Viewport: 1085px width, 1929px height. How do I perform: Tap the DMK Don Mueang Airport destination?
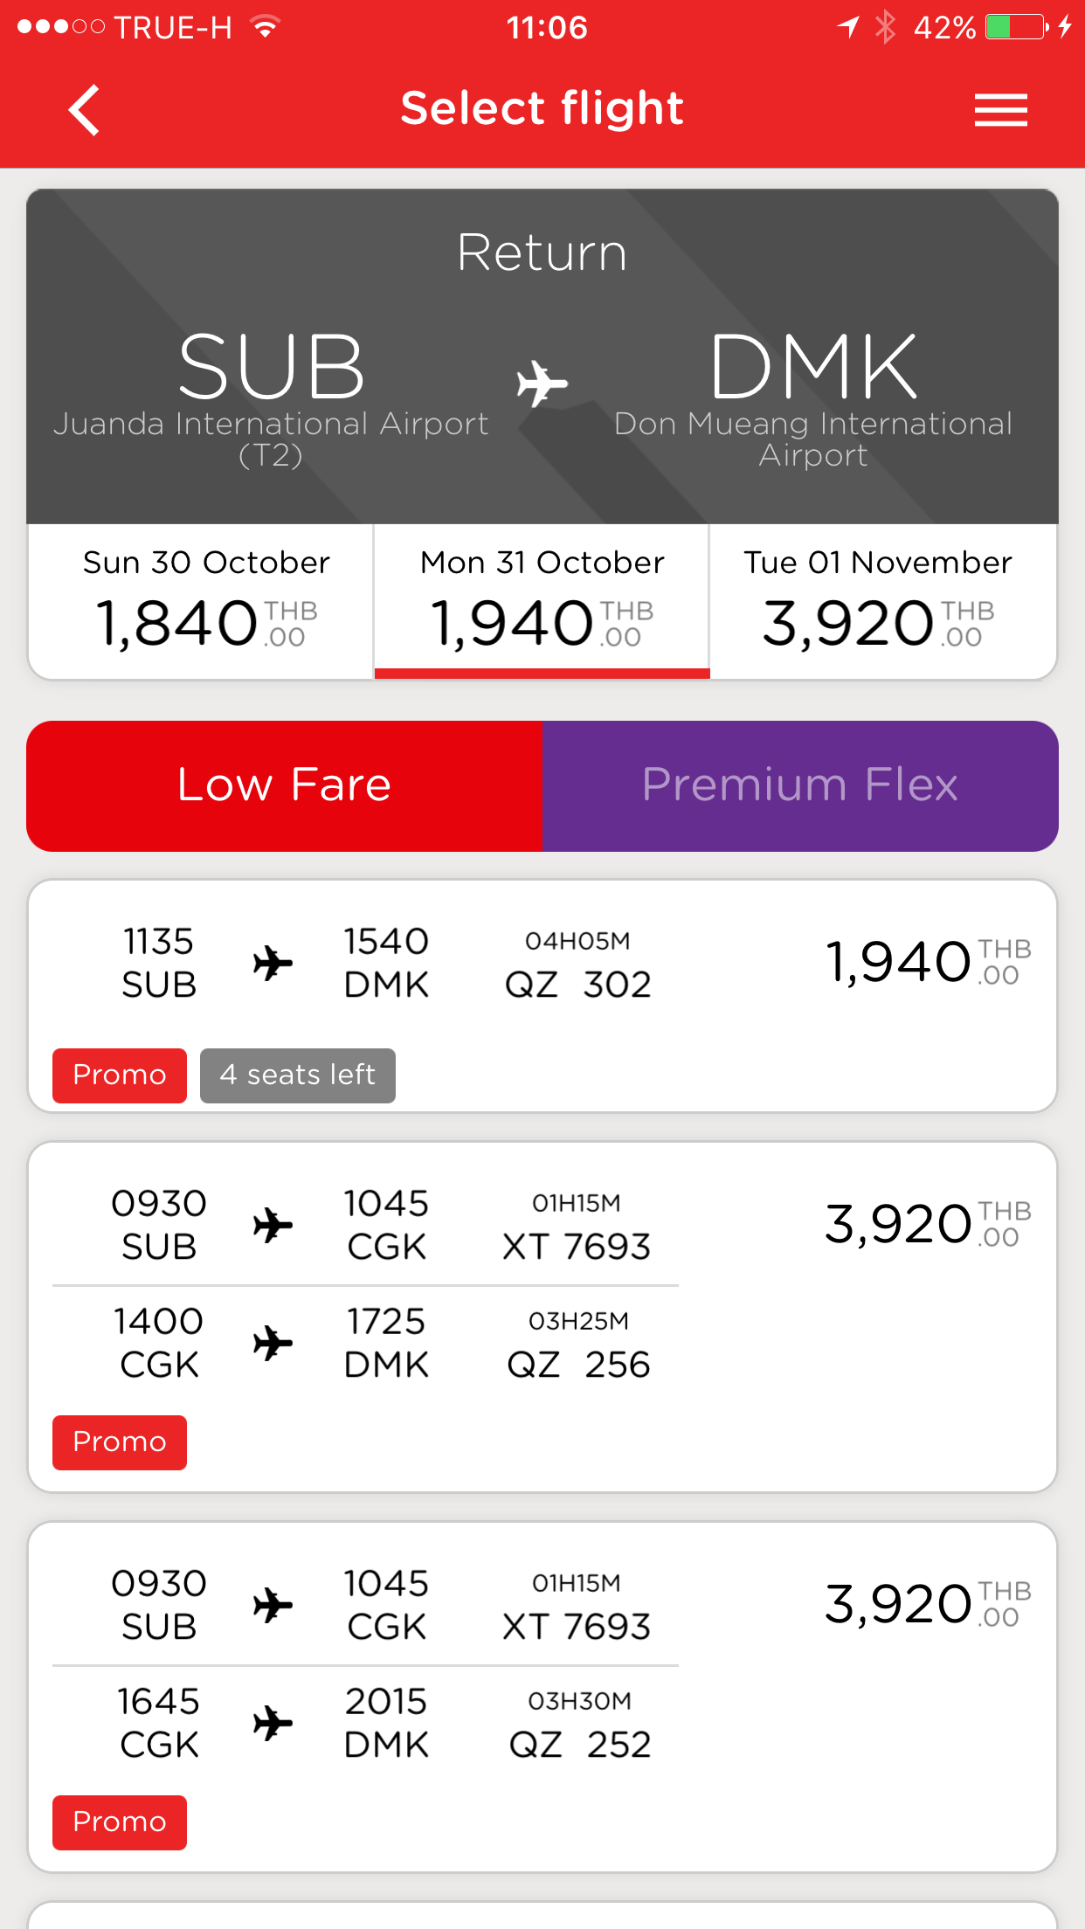(x=813, y=398)
